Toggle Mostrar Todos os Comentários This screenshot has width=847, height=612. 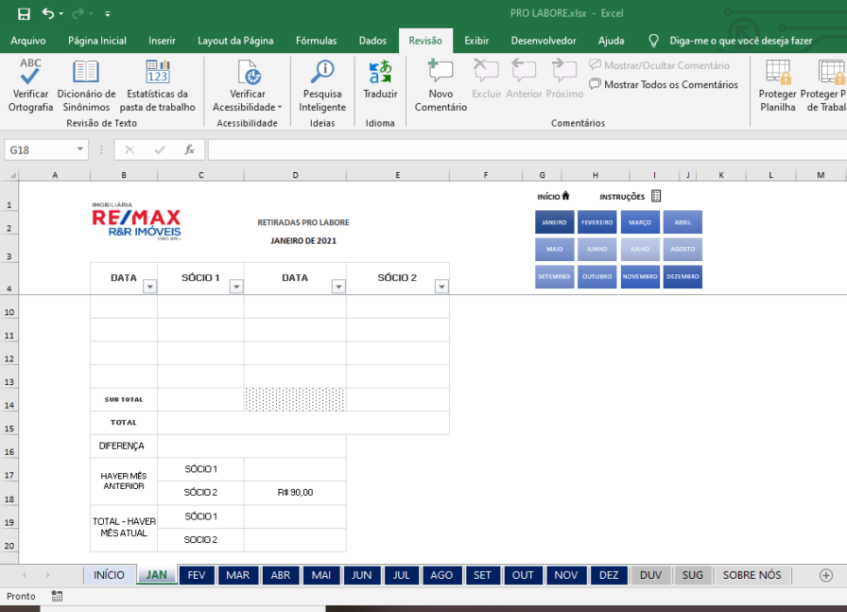click(x=664, y=84)
